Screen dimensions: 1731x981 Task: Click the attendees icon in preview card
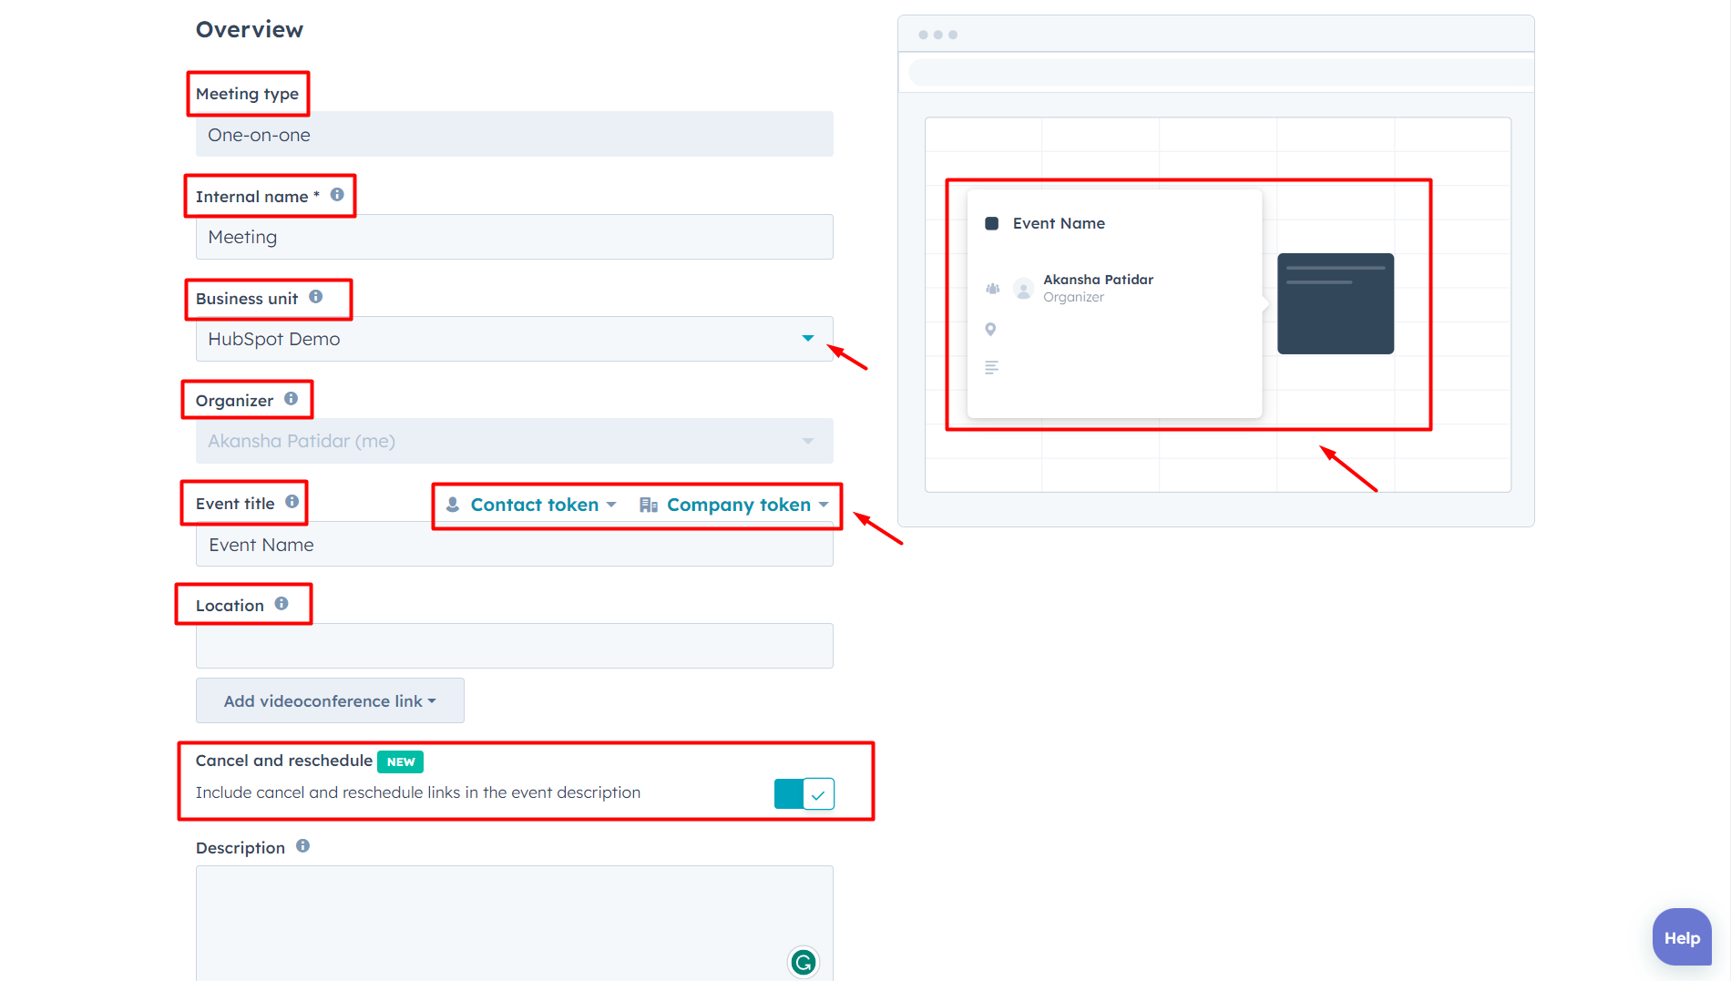point(992,289)
